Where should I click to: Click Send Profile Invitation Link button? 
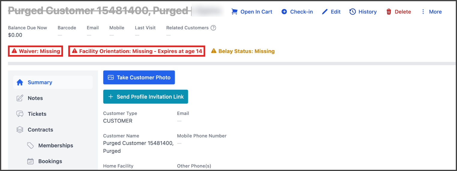coord(146,97)
